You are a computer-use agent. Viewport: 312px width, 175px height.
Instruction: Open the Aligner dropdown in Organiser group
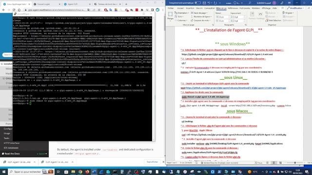coord(288,13)
